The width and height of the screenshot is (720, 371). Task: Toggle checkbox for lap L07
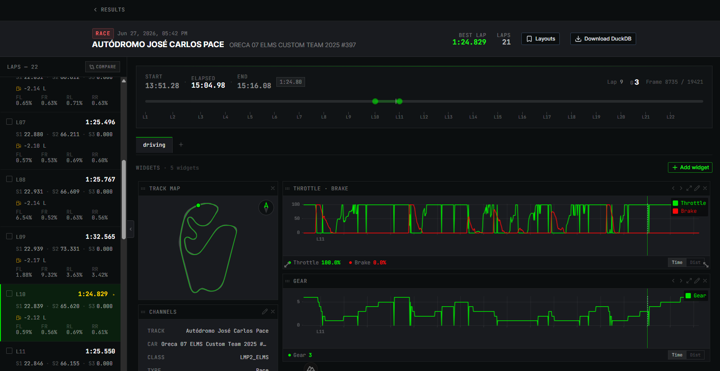point(9,122)
